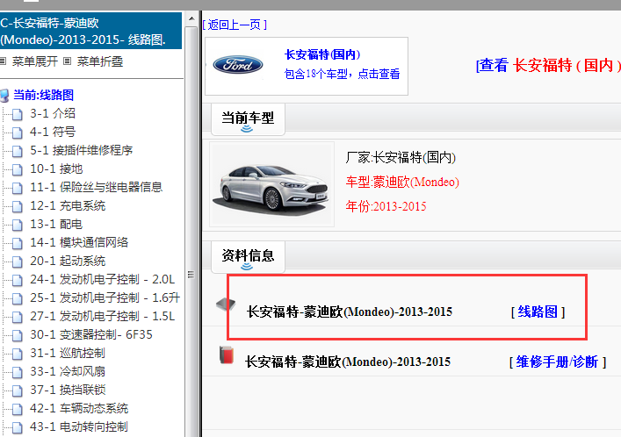The width and height of the screenshot is (621, 437).
Task: Open 3-1 介绍 entry
Action: (x=53, y=113)
